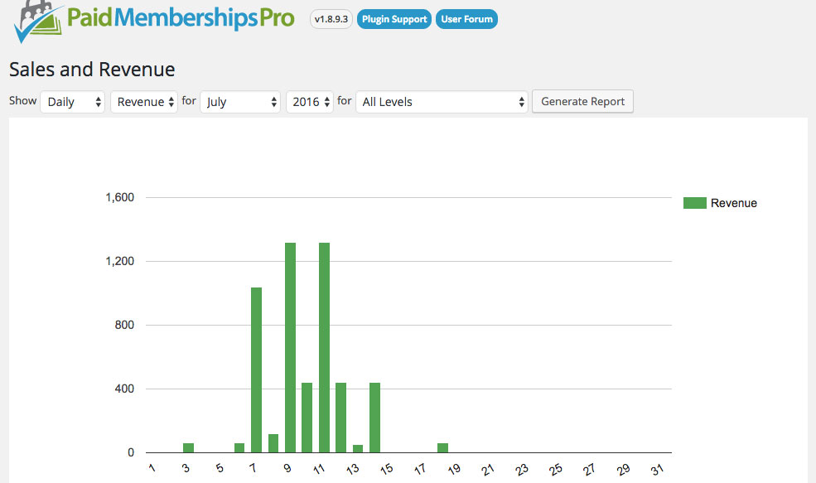Image resolution: width=816 pixels, height=483 pixels.
Task: Select the Revenue legend label text
Action: pos(733,203)
